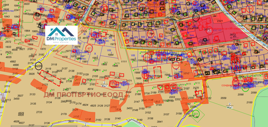Click parcel number 2138
Viewport: 268px width, 127px height.
(71, 71)
